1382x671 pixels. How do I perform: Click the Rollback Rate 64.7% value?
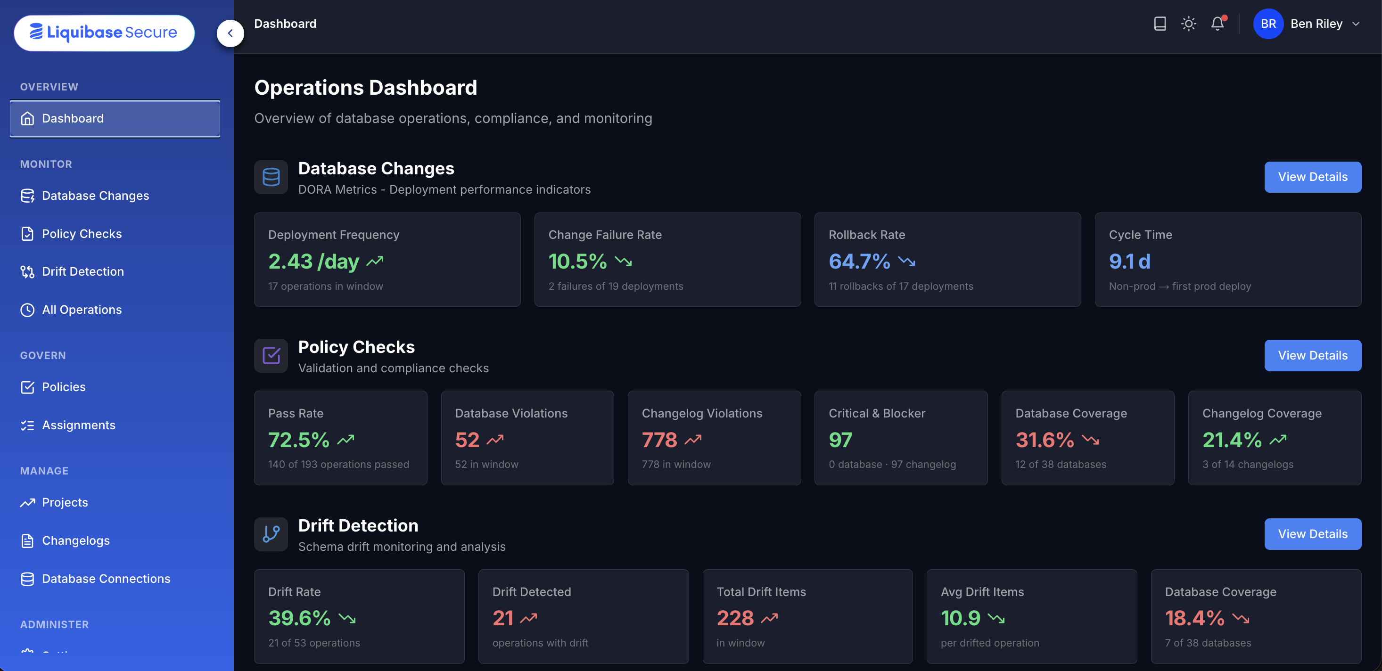coord(859,262)
